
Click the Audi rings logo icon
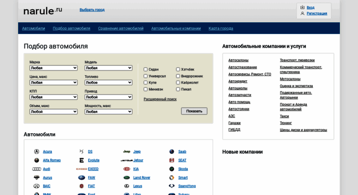[x=36, y=169]
